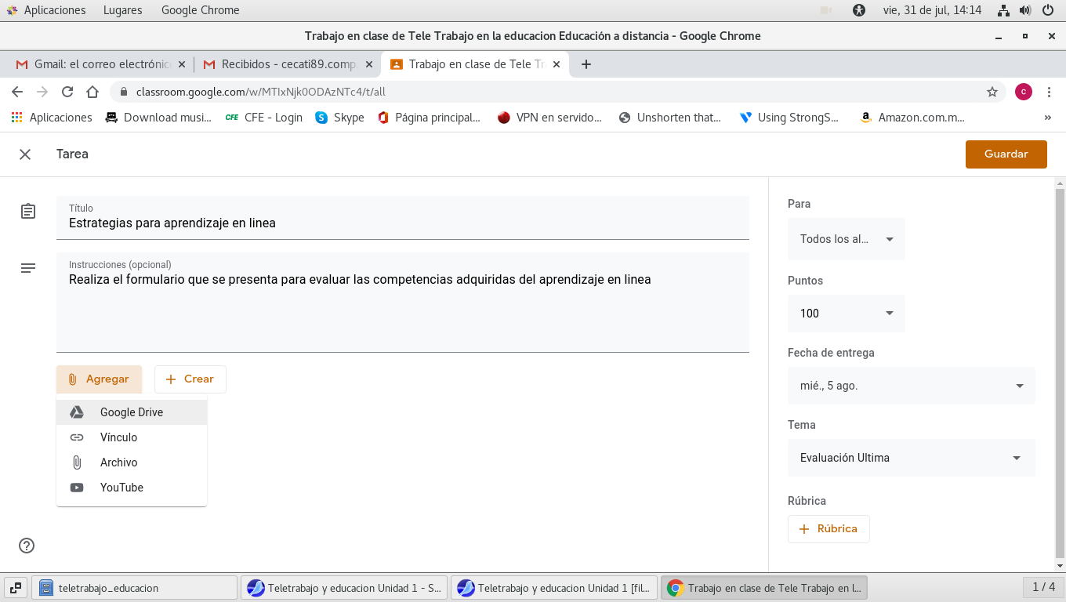Open the Puntos 100 dropdown
Viewport: 1066px width, 602px height.
(x=847, y=314)
